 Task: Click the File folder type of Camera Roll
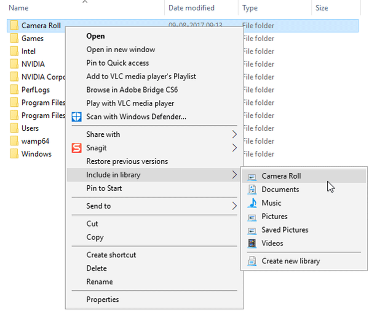point(258,26)
